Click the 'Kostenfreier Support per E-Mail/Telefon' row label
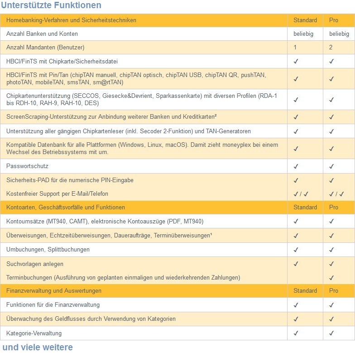The image size is (355, 353). point(57,194)
